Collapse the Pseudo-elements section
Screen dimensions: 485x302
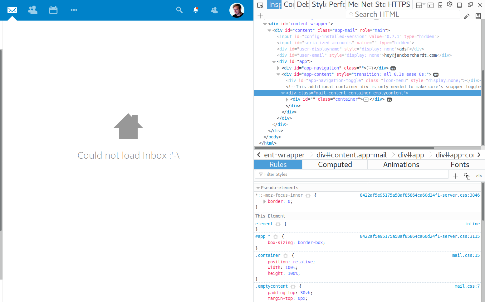pos(258,188)
